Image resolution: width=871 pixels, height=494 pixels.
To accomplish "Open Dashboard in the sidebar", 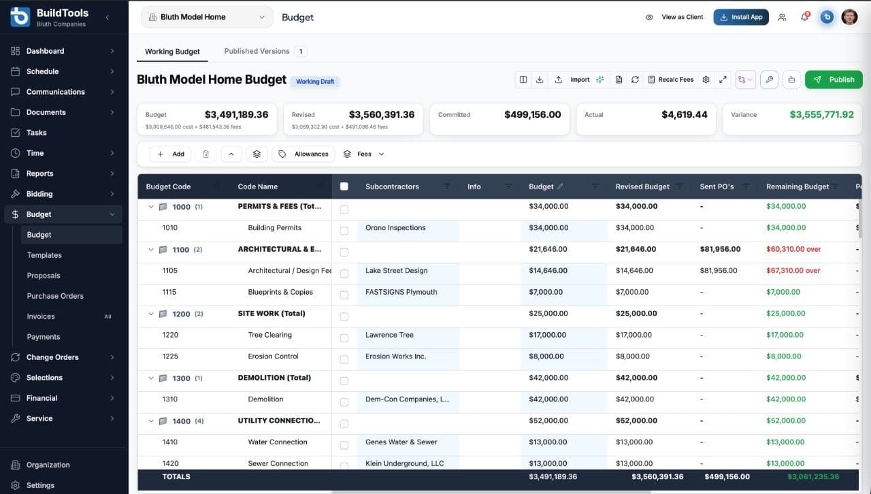I will 64,51.
